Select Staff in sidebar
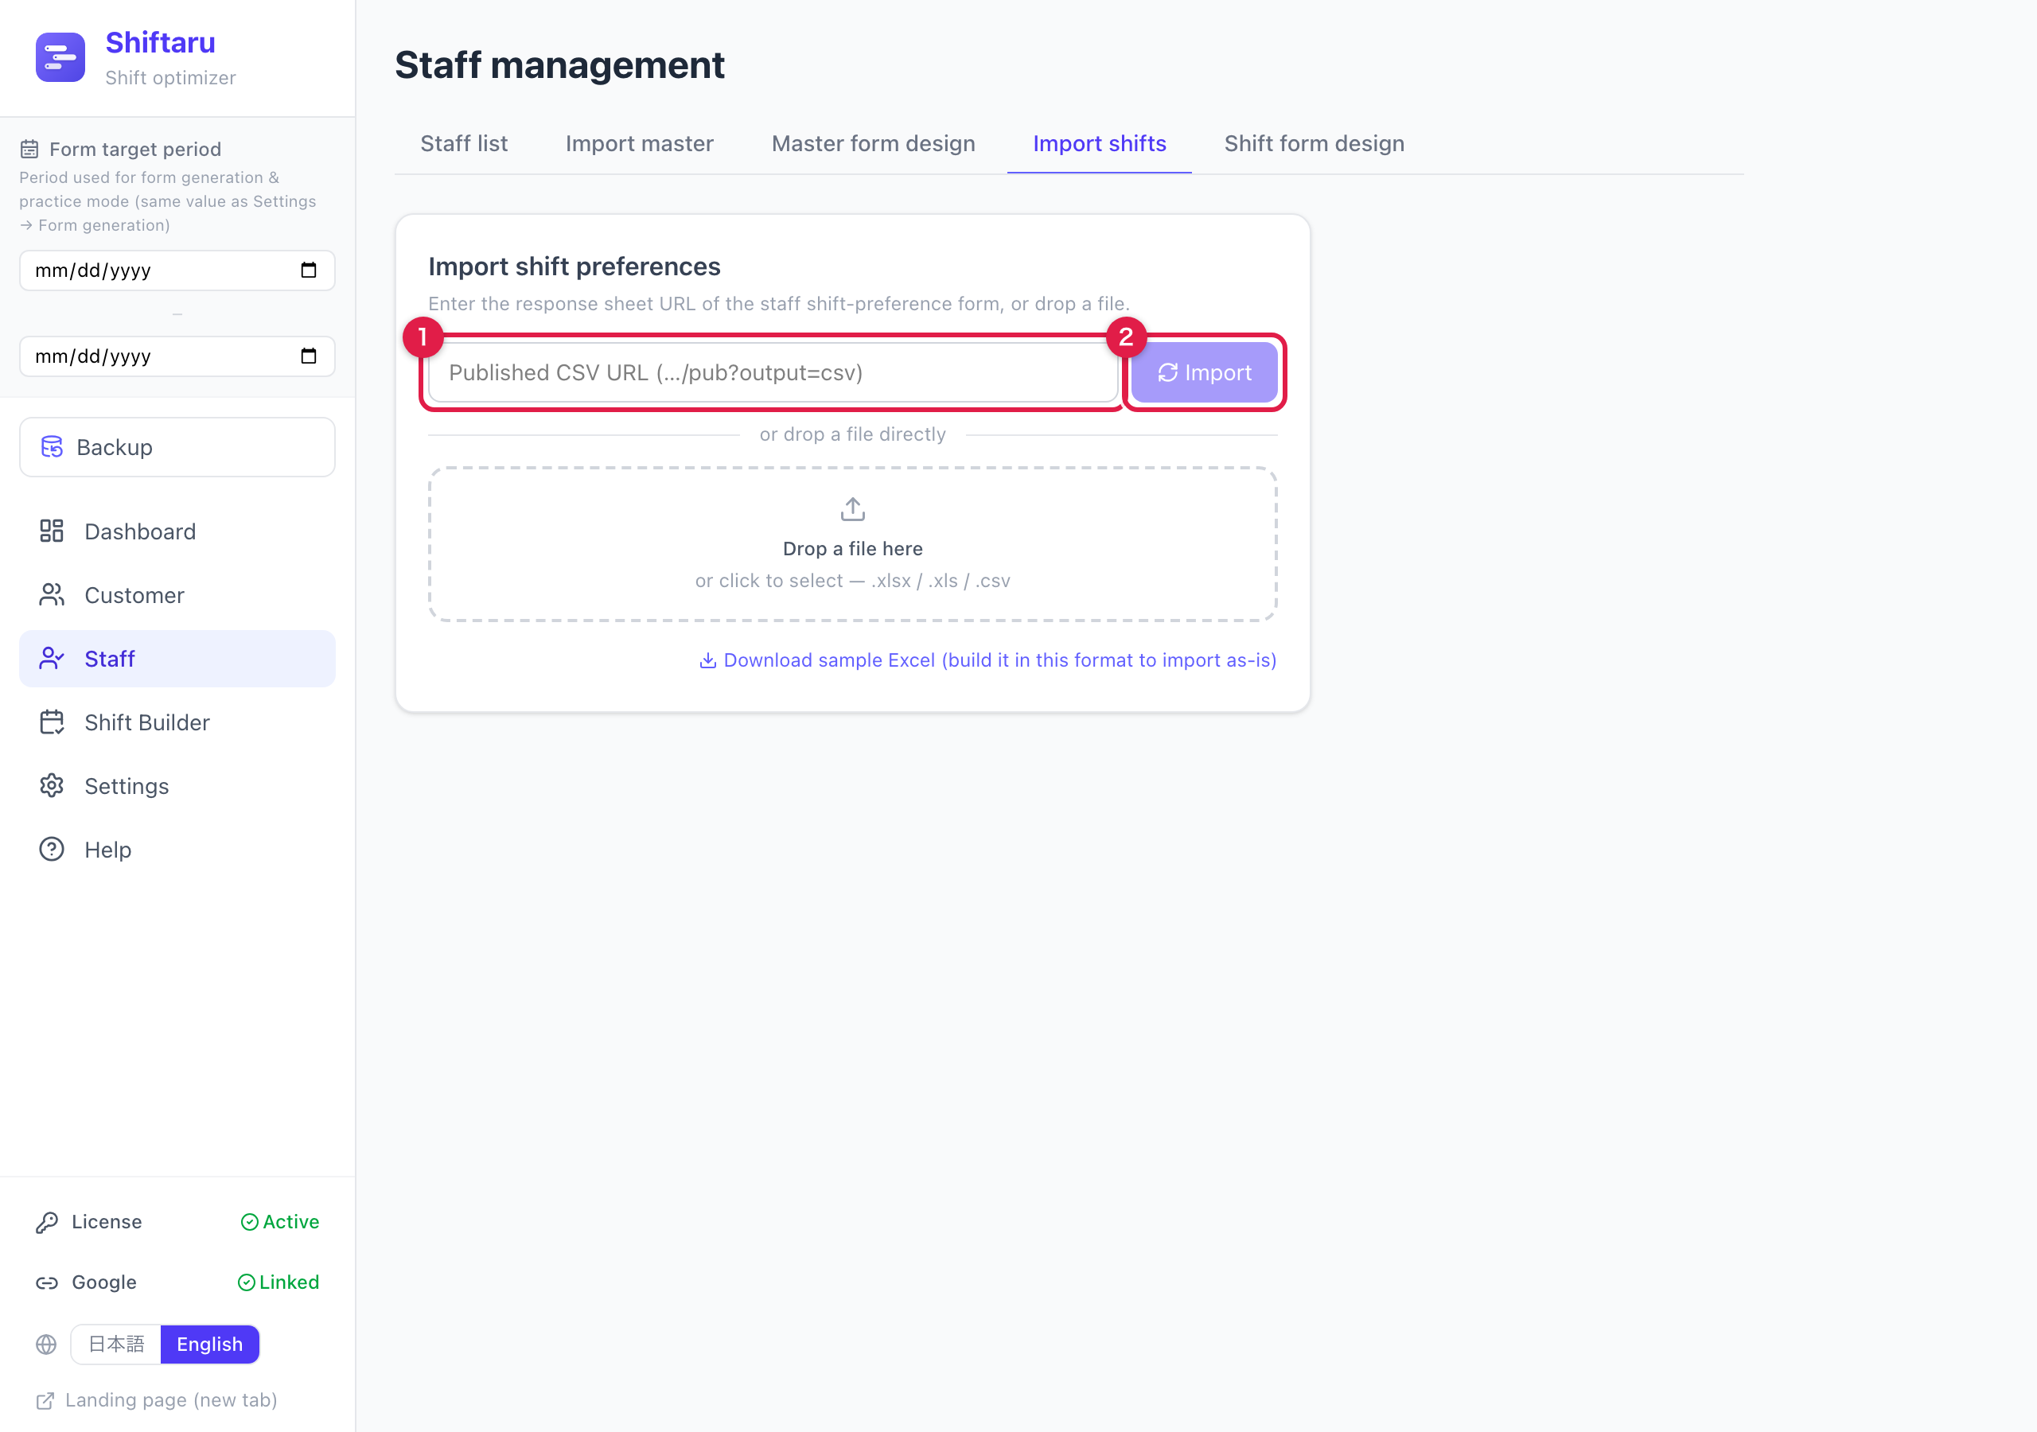The image size is (2037, 1432). click(x=177, y=659)
